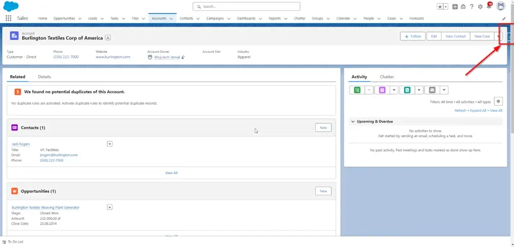The image size is (514, 247).
Task: Switch to the Chatter tab in activity panel
Action: (387, 77)
